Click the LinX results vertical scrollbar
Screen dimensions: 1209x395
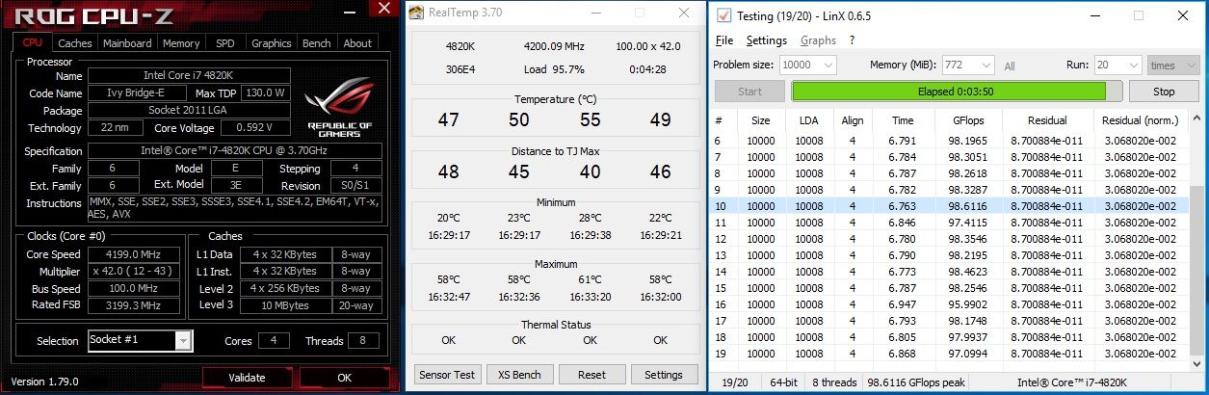pyautogui.click(x=1196, y=239)
